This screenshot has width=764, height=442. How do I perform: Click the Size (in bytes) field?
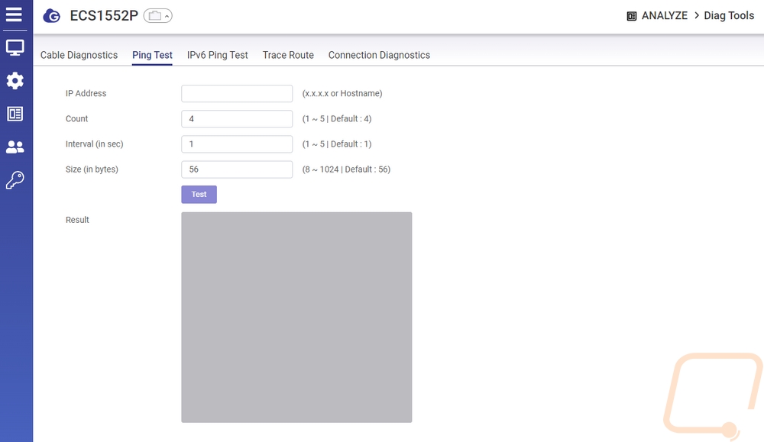click(x=237, y=169)
